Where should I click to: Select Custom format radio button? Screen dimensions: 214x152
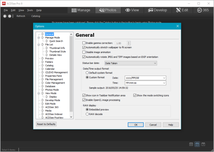pos(87,78)
